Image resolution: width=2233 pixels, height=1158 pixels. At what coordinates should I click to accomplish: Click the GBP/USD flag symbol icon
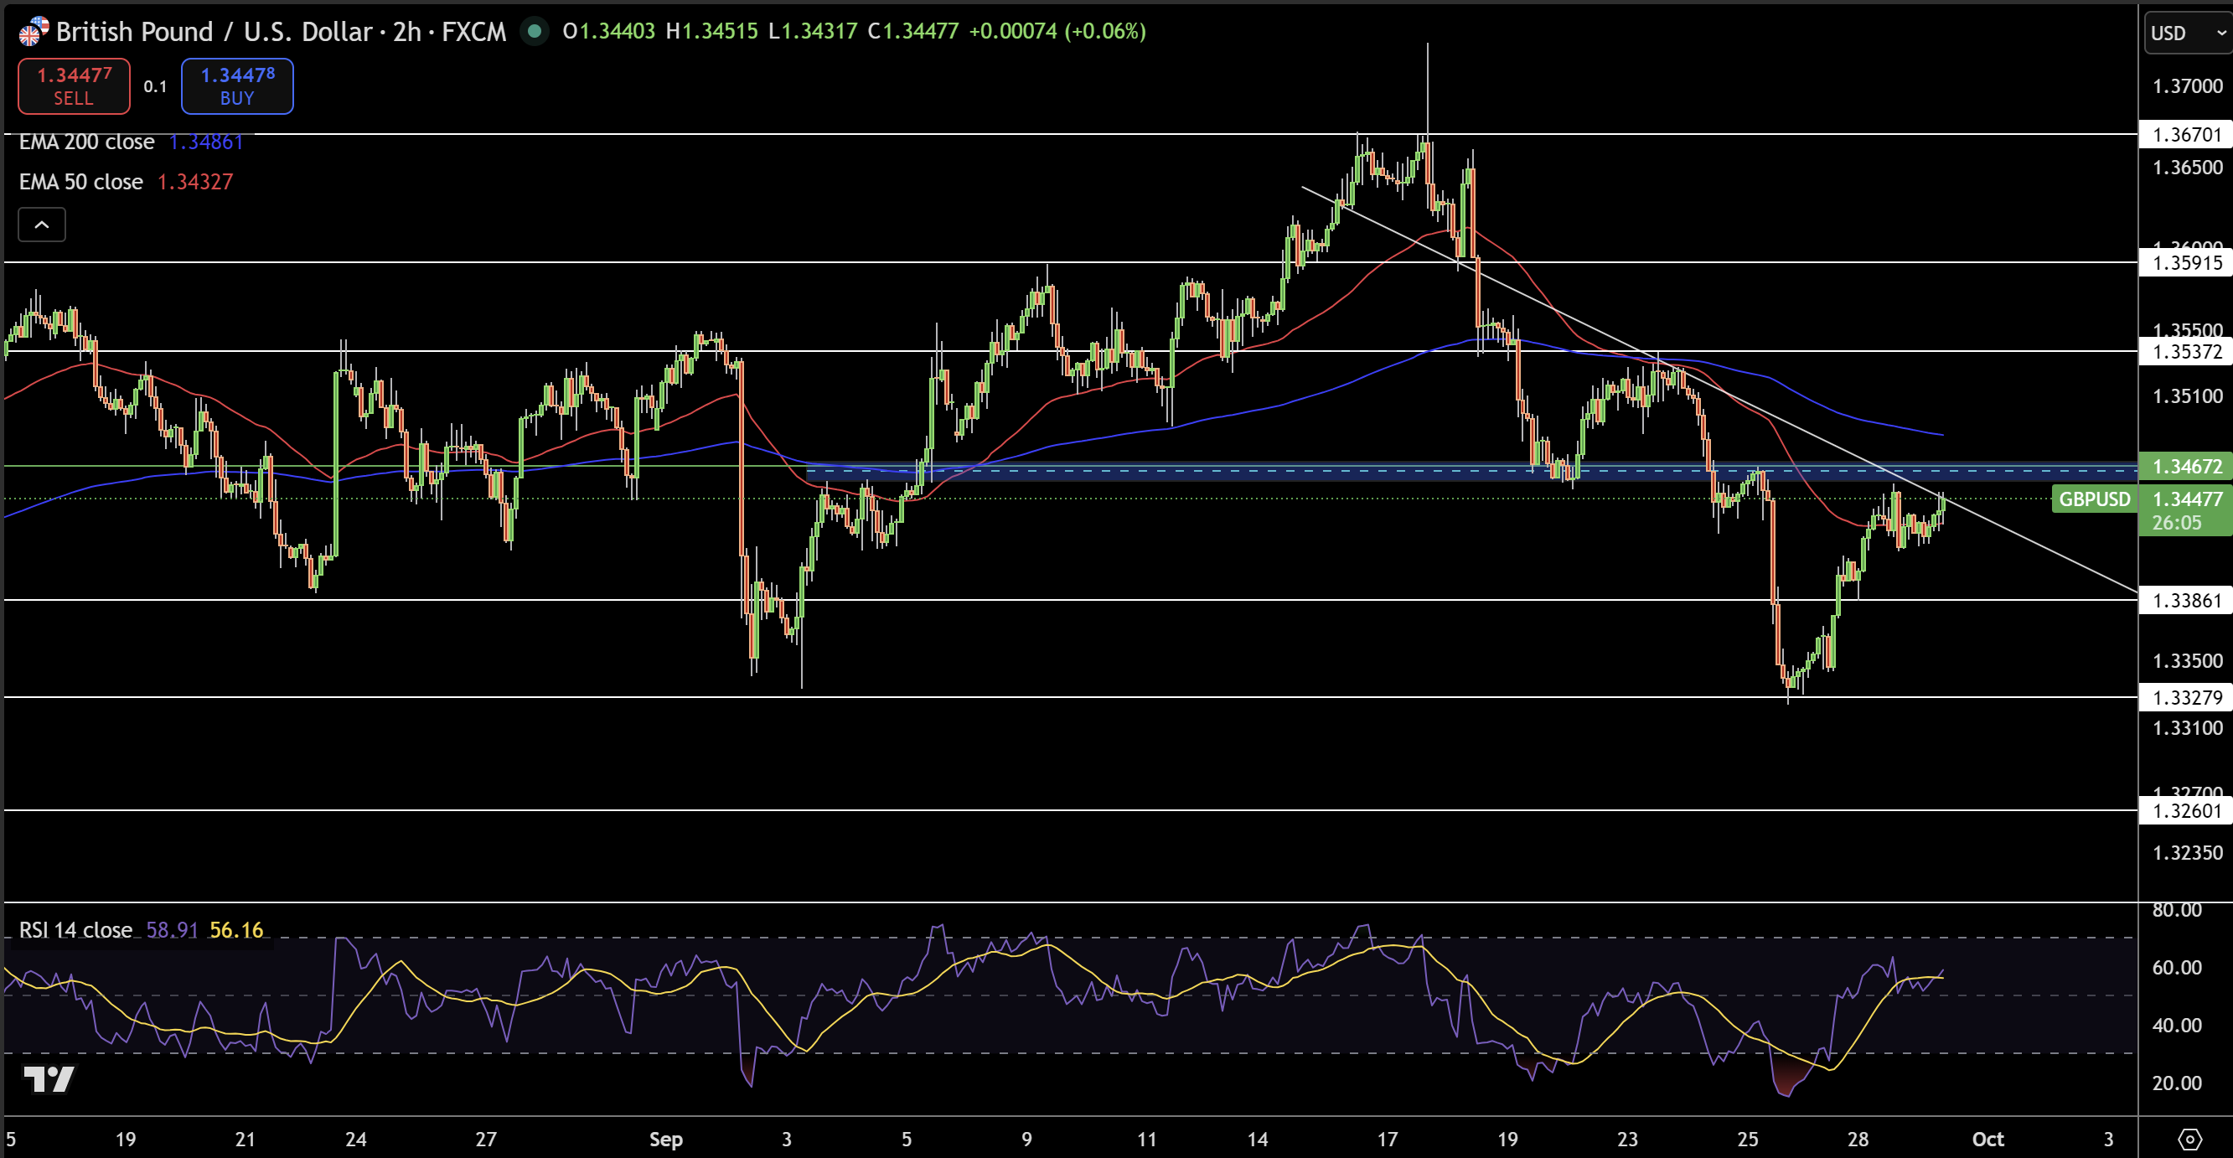[x=33, y=31]
